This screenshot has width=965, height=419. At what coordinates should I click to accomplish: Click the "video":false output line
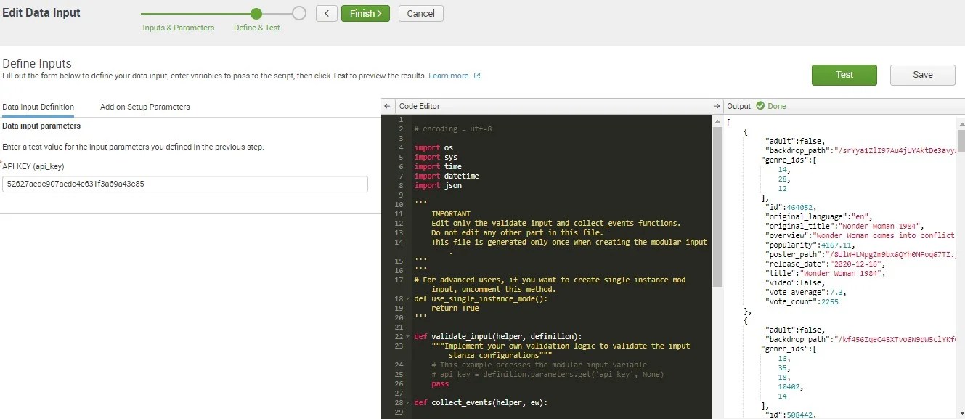(795, 283)
